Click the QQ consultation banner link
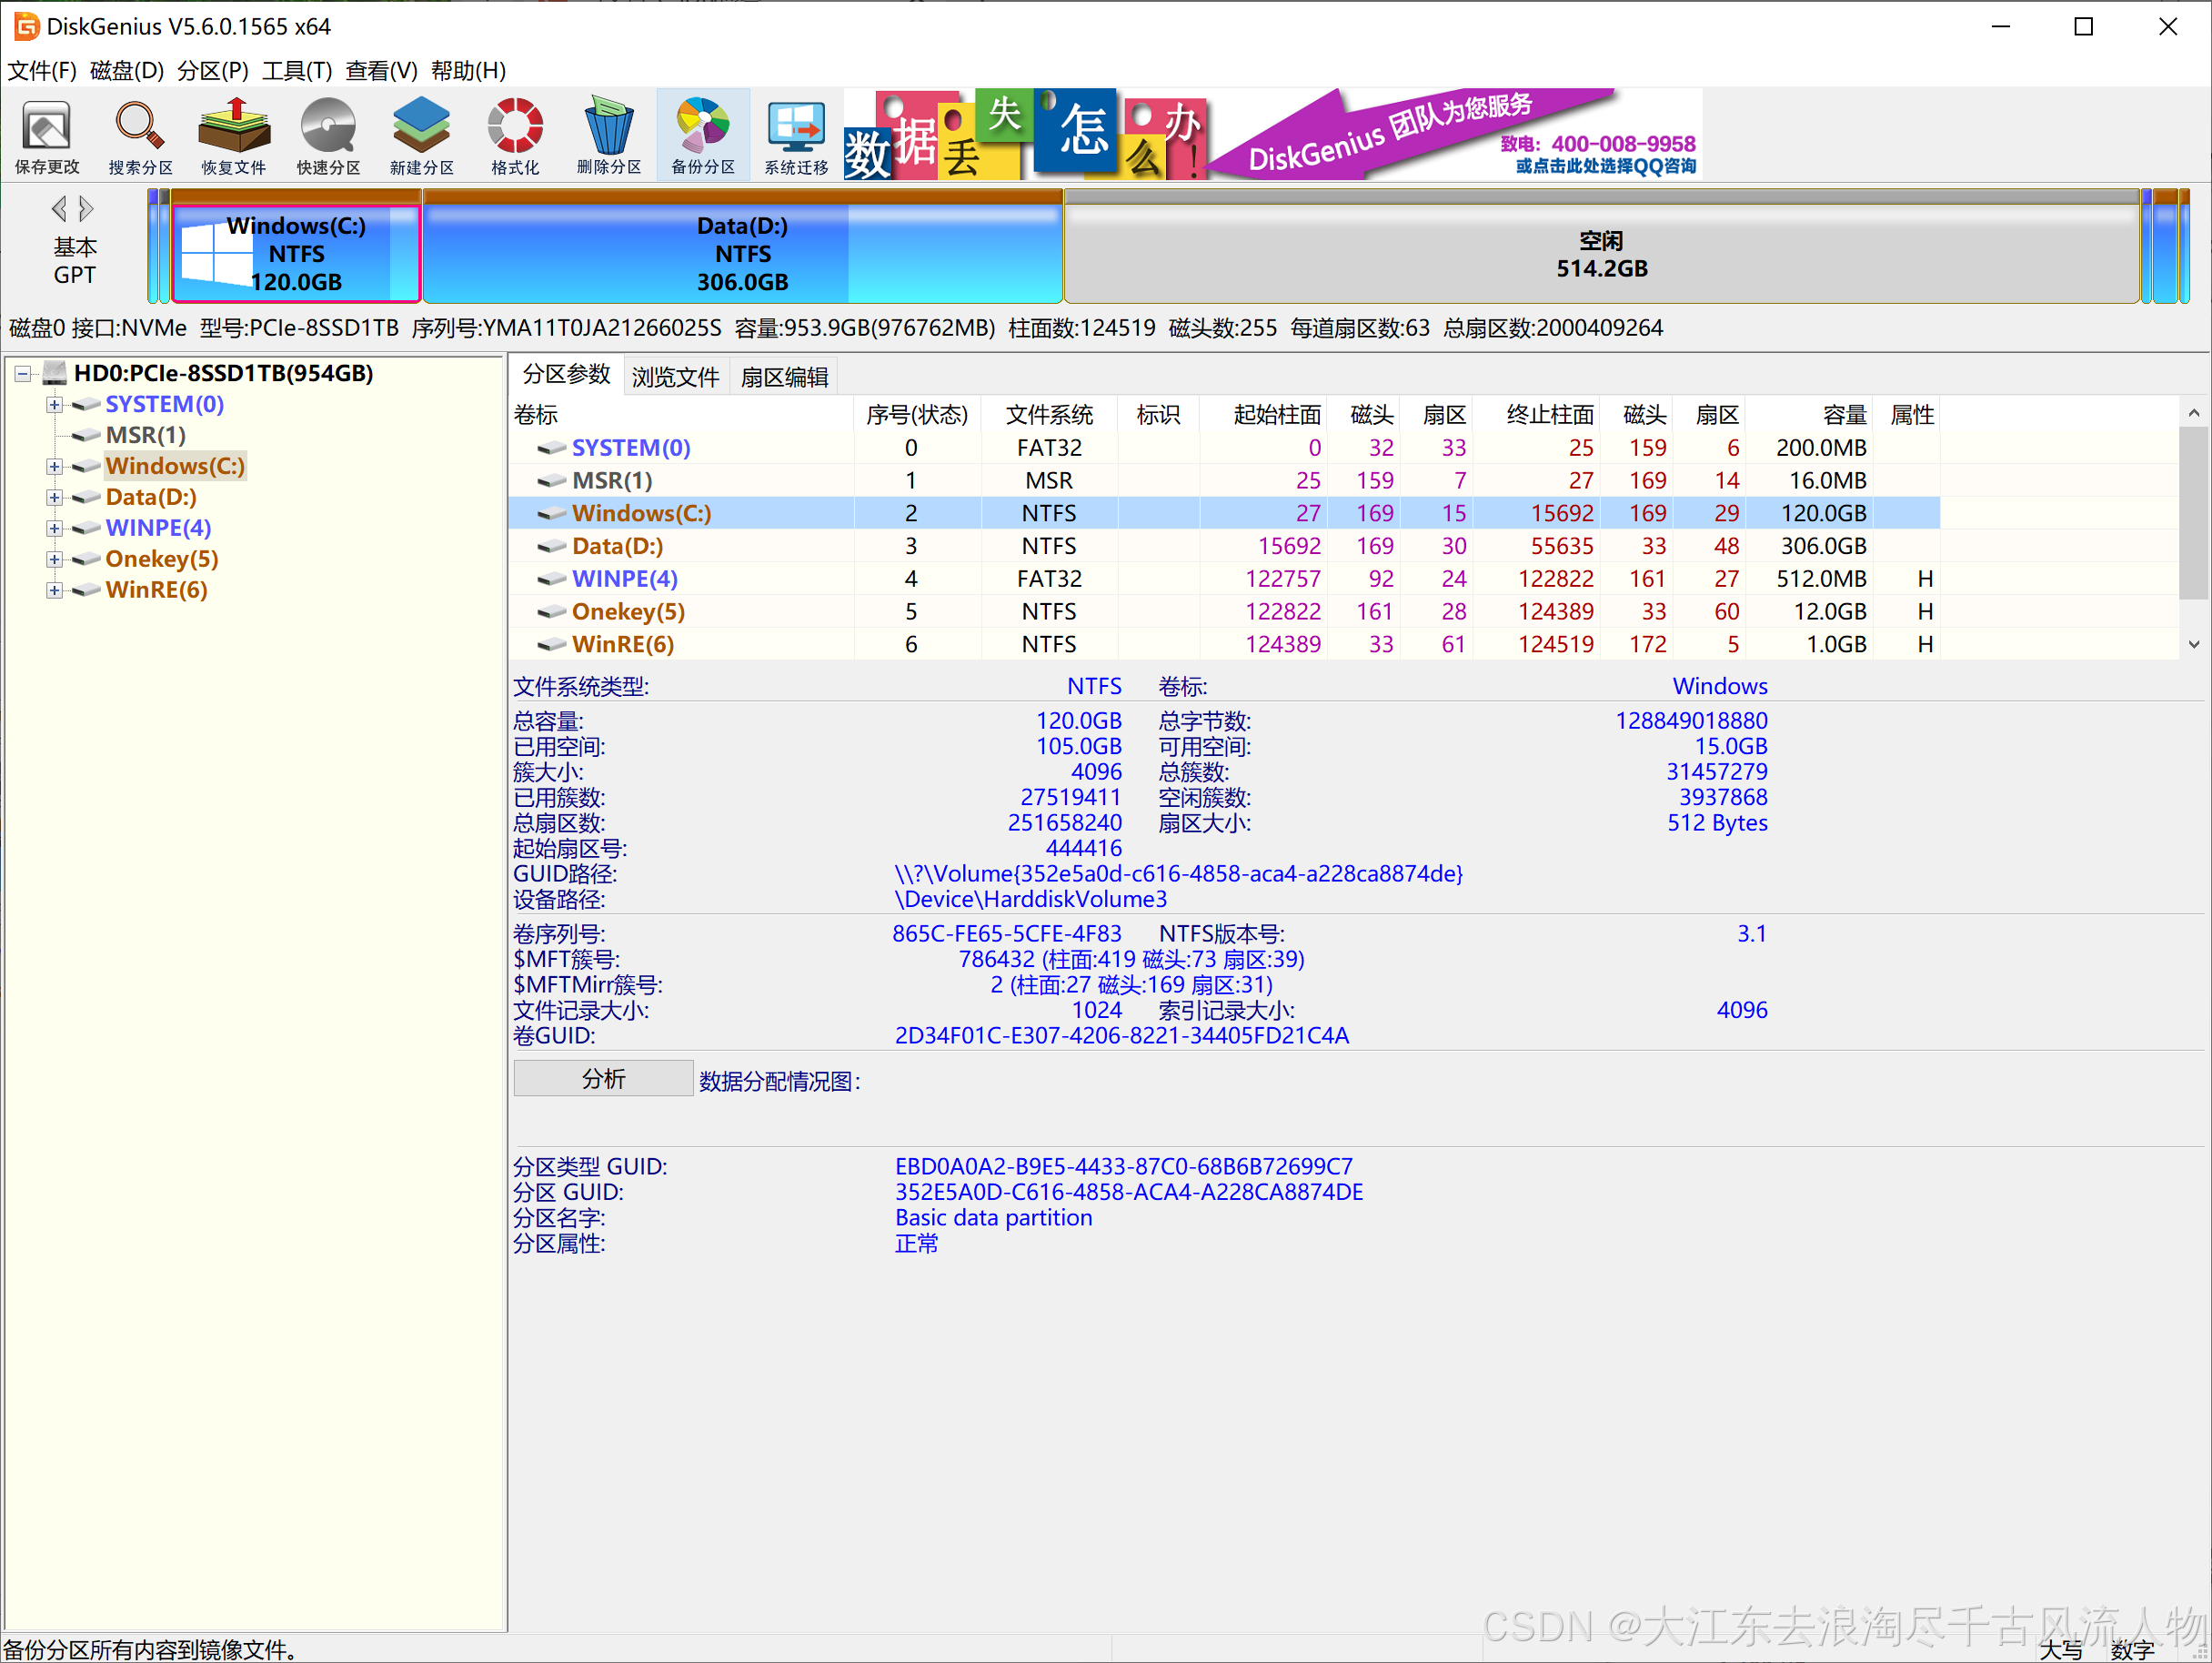This screenshot has height=1663, width=2212. coord(1605,166)
